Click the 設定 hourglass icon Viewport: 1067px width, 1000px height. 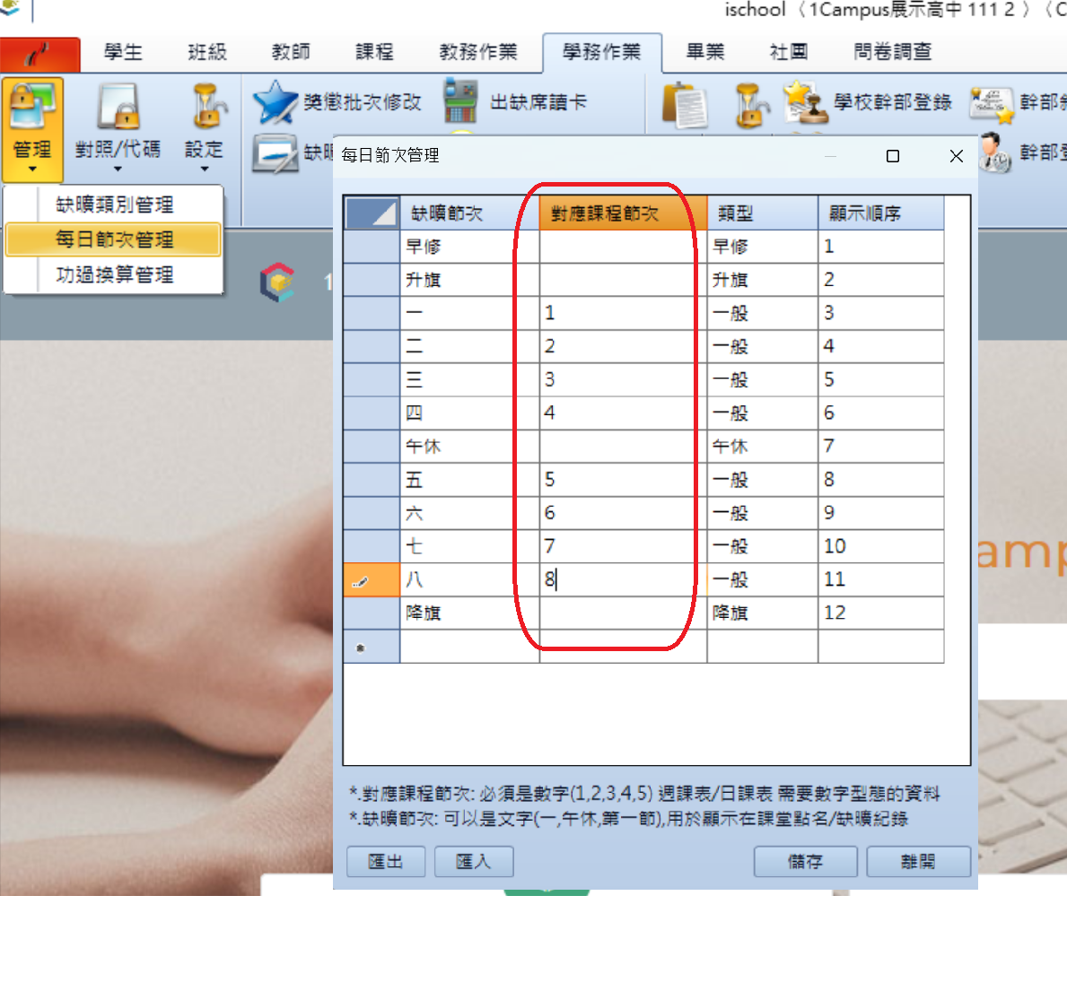[205, 108]
